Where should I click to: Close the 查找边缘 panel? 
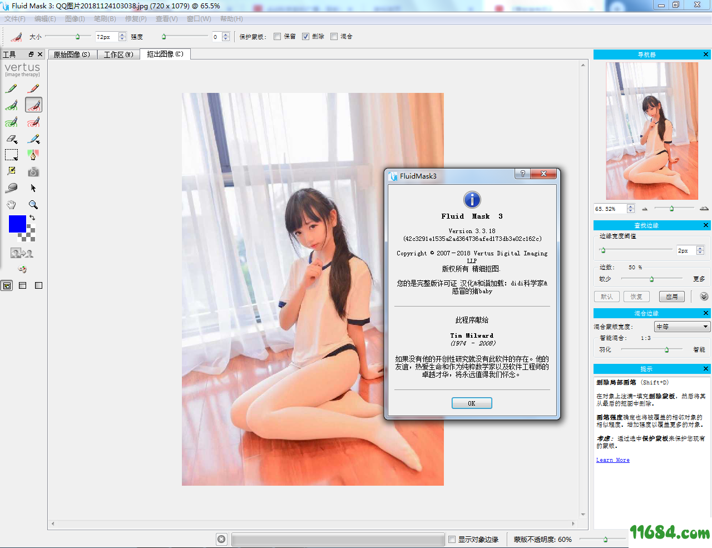[x=706, y=225]
